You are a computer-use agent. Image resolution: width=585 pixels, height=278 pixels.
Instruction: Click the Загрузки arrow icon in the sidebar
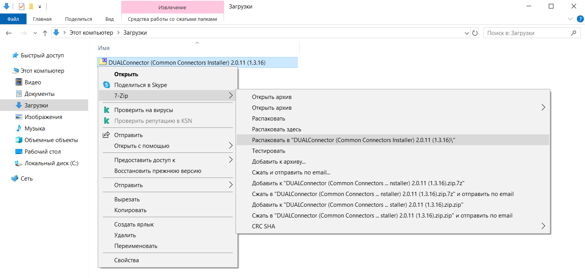coord(19,106)
